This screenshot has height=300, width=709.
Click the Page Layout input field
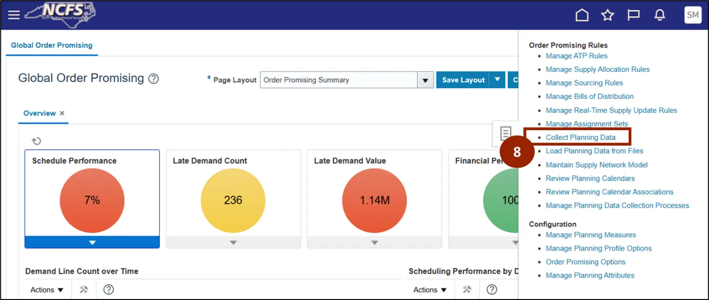(338, 80)
